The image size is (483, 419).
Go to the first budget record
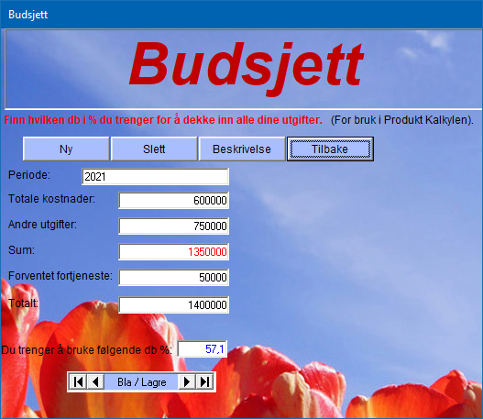(78, 382)
